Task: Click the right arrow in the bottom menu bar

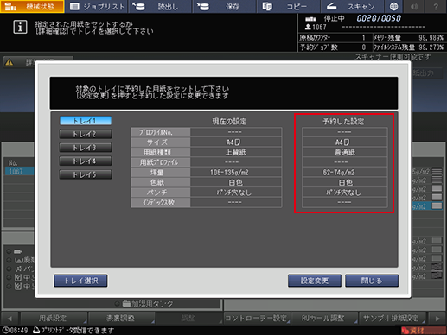Action: coord(437,319)
